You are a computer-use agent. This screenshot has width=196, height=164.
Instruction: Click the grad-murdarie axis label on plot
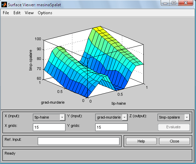tap(53, 102)
